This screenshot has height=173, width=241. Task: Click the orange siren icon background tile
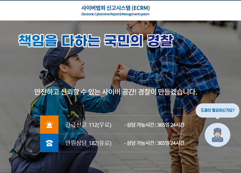49,125
